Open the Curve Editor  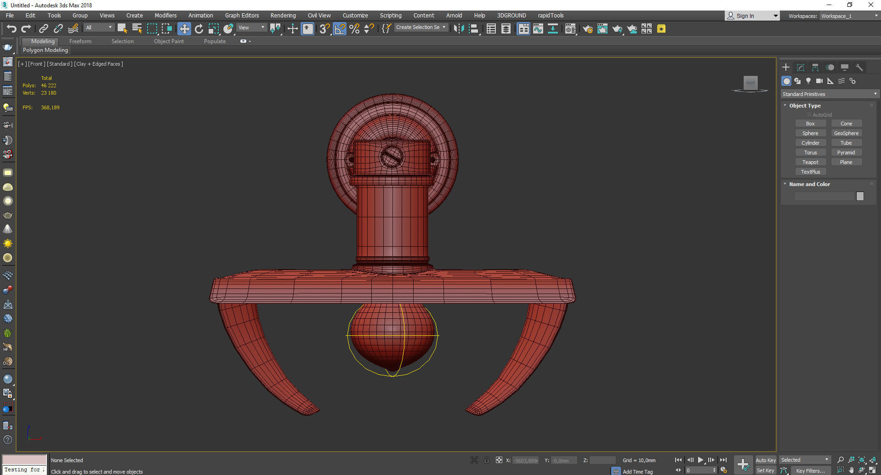[x=538, y=29]
